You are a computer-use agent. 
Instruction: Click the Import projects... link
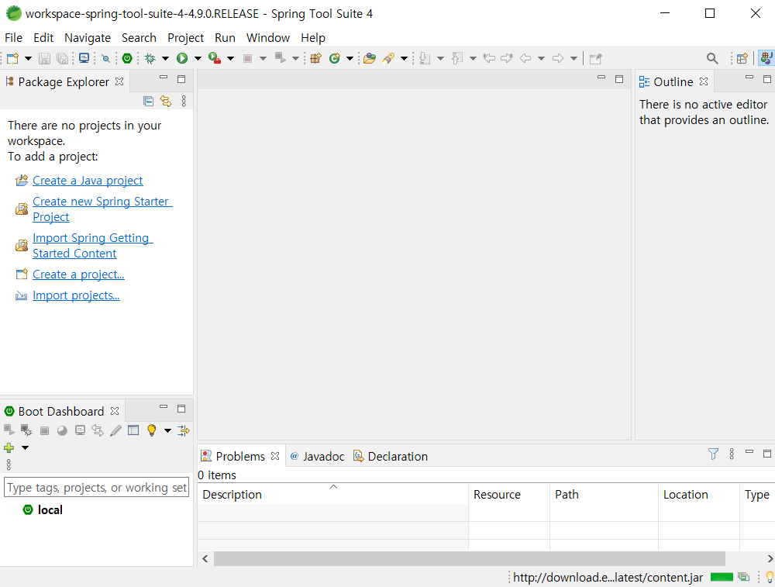tap(76, 295)
